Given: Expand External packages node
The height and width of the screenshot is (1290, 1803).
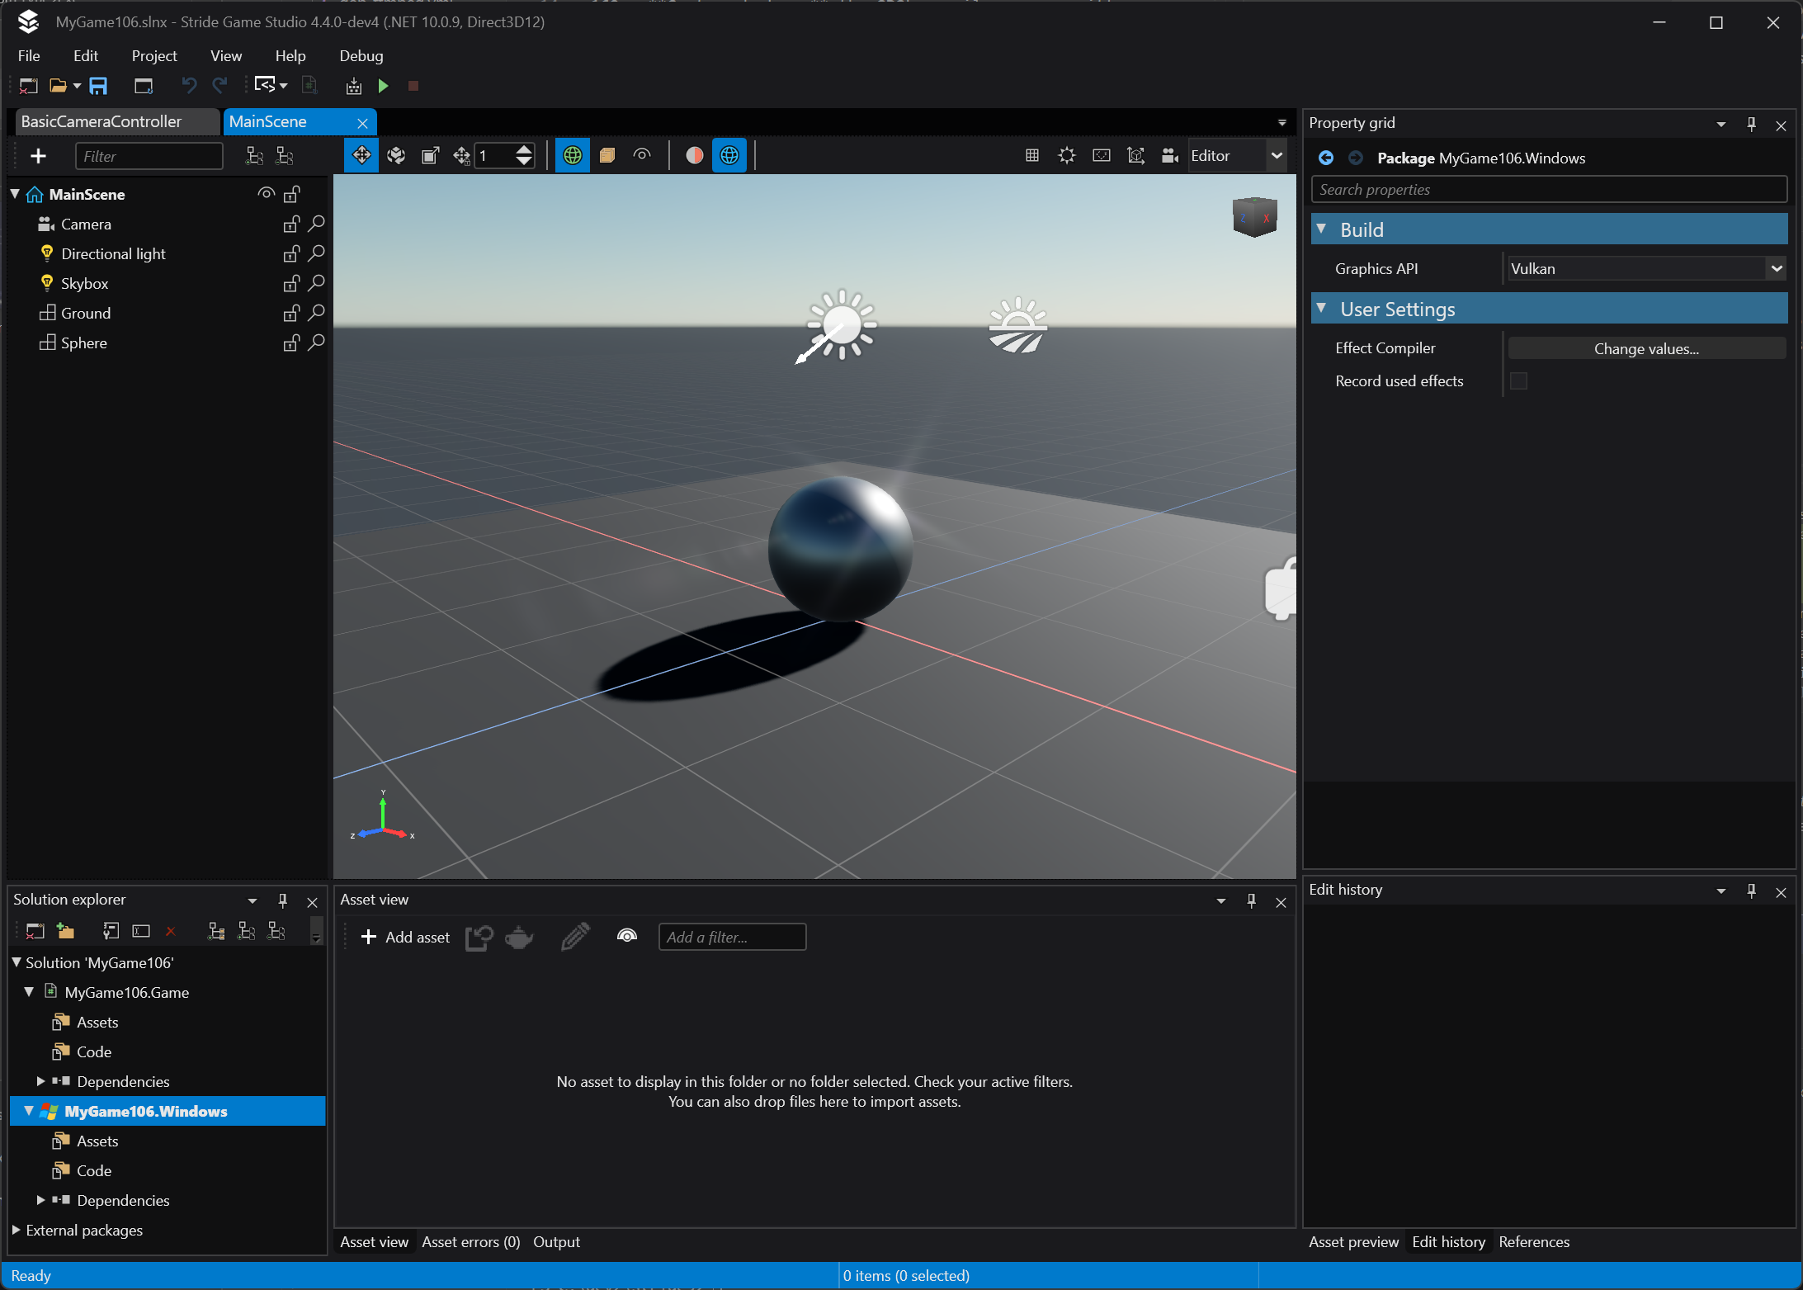Looking at the screenshot, I should click(x=16, y=1230).
